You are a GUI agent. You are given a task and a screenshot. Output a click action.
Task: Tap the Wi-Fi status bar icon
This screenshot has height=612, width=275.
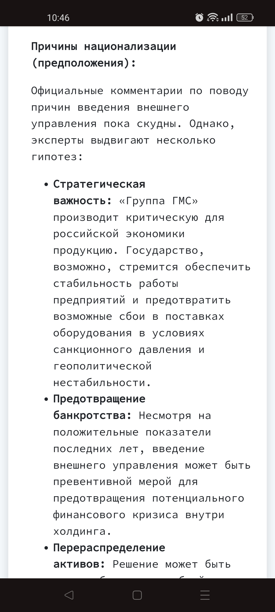213,17
